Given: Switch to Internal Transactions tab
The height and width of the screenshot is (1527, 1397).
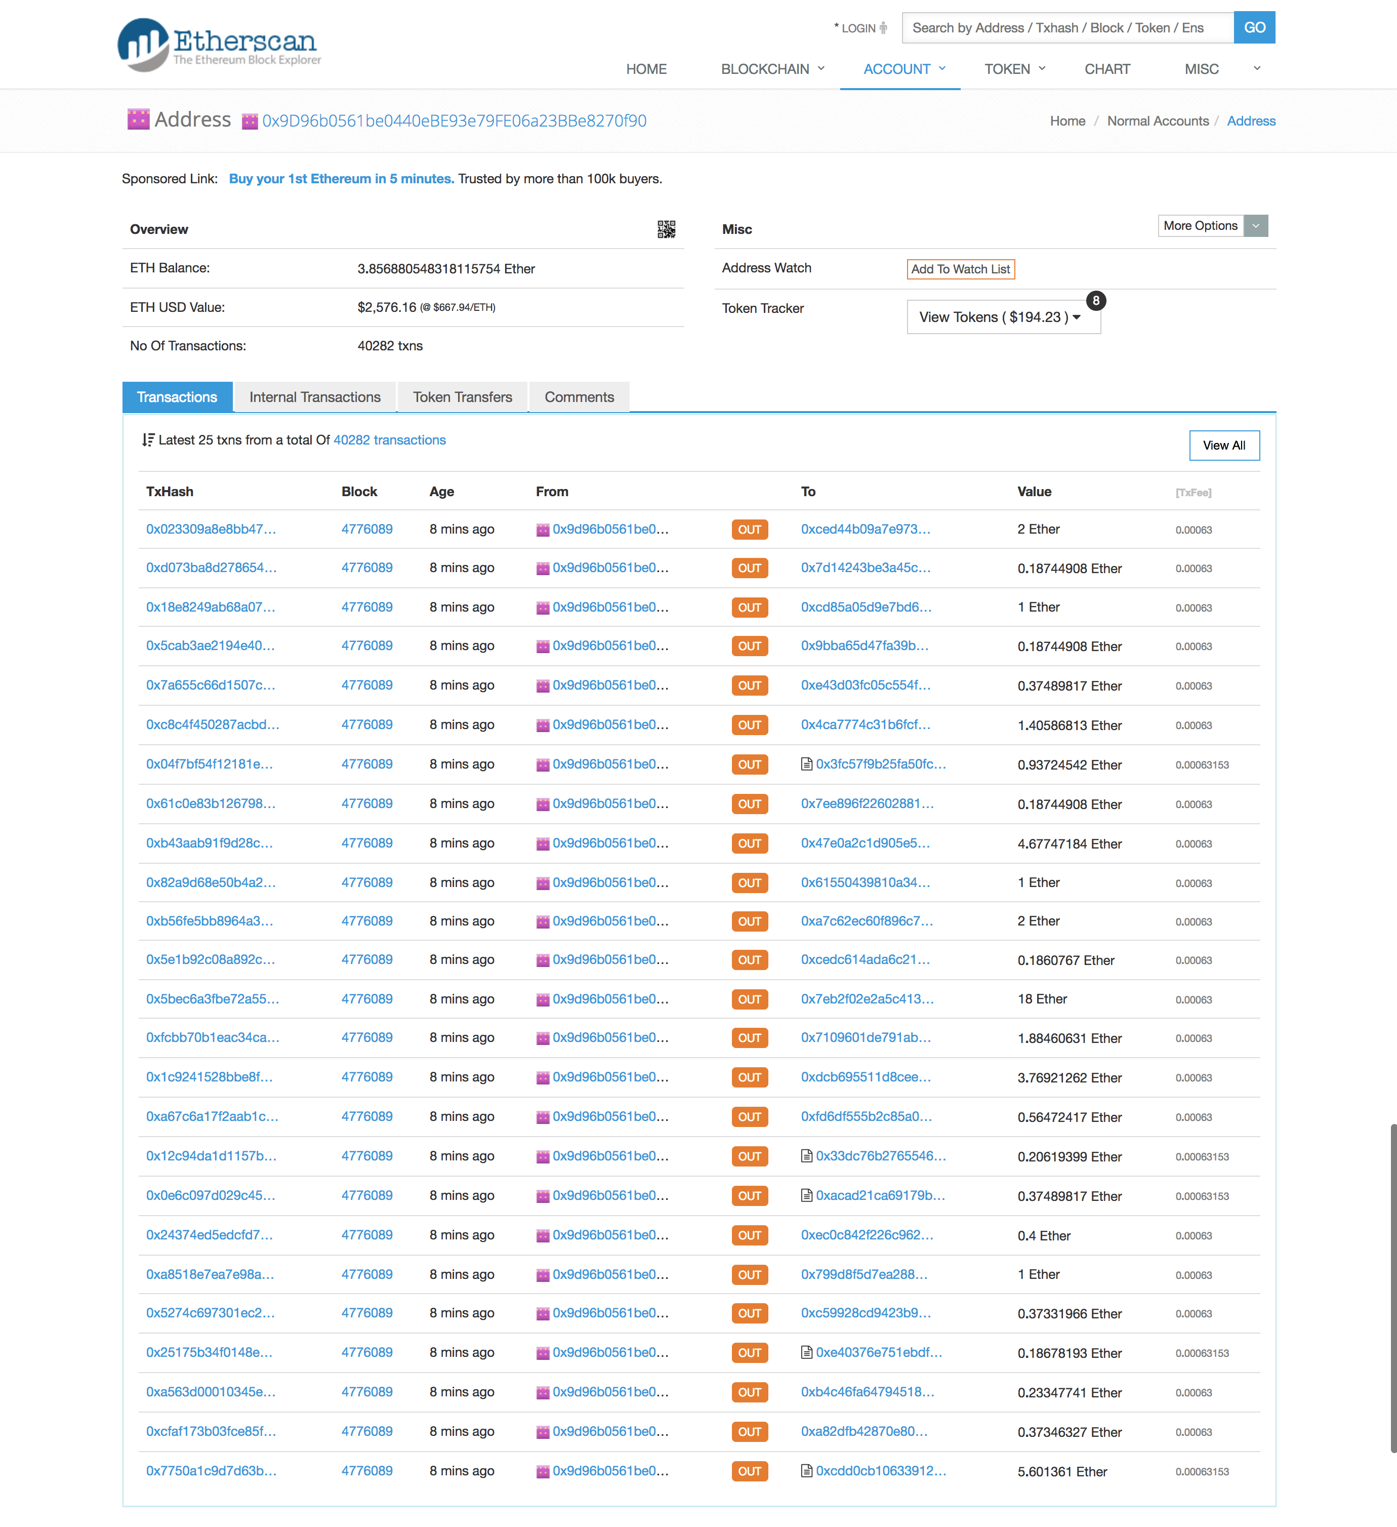Looking at the screenshot, I should [x=315, y=397].
